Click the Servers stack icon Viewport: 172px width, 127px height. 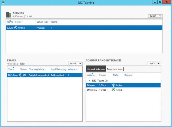coord(9,15)
